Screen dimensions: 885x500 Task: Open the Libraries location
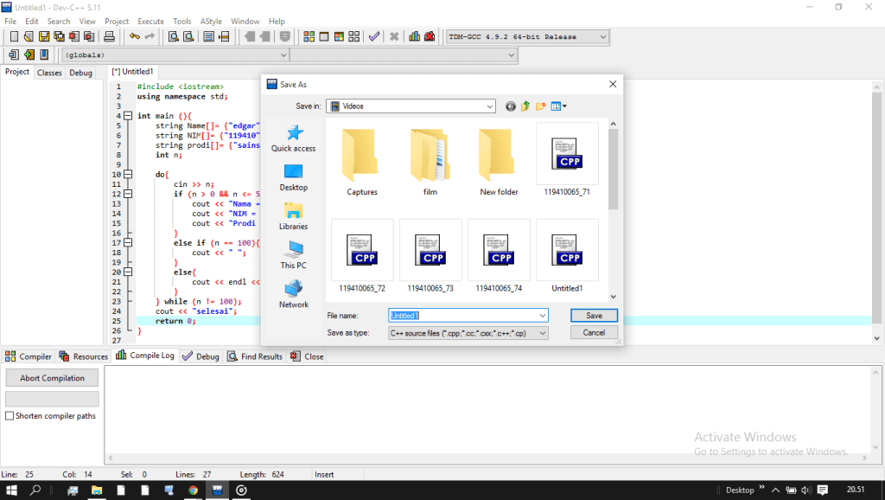293,215
